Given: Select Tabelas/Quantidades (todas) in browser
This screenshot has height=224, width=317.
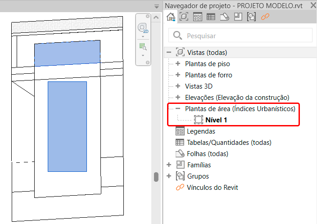Looking at the screenshot, I should 229,143.
